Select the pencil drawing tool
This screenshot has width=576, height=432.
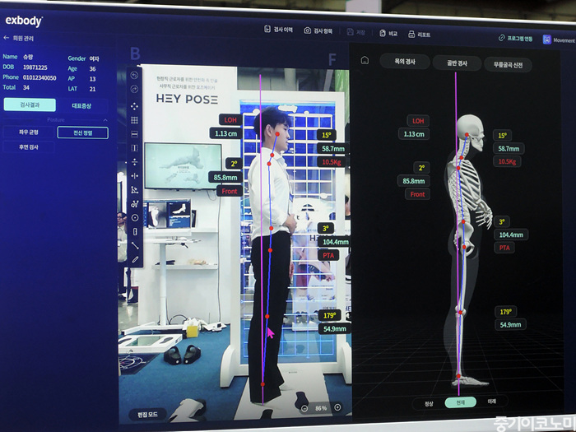click(x=135, y=260)
